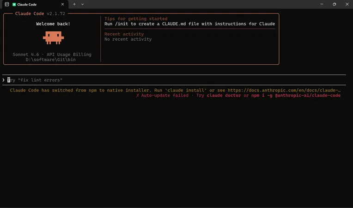The width and height of the screenshot is (353, 208).
Task: Click the green Claude Code tab icon
Action: pyautogui.click(x=14, y=5)
